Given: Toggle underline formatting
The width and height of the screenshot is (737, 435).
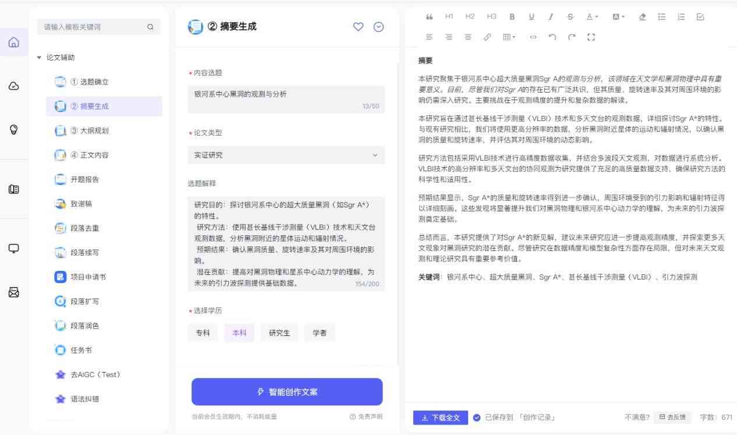Looking at the screenshot, I should click(532, 17).
